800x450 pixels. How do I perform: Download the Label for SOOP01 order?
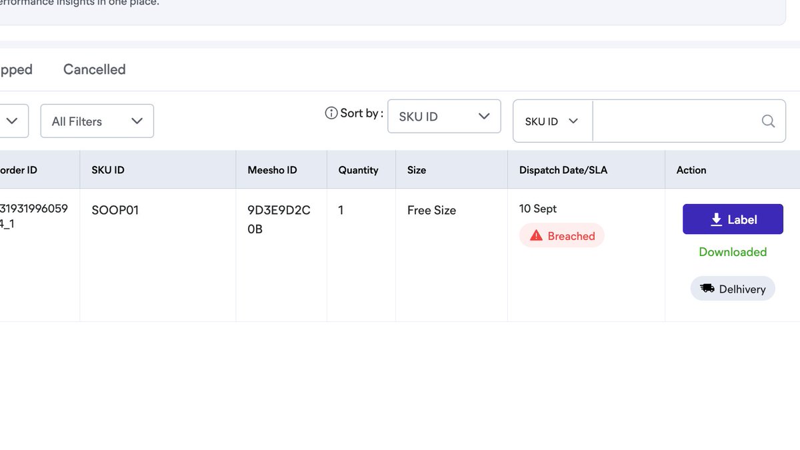733,219
